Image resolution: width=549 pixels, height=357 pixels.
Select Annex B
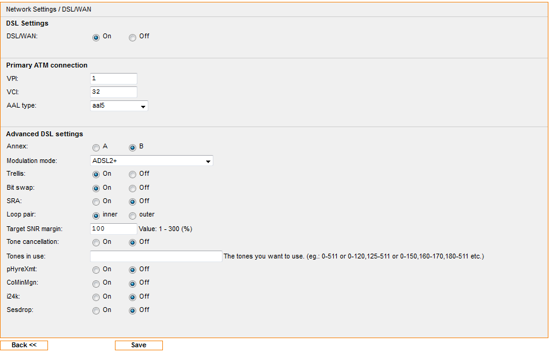(x=133, y=148)
